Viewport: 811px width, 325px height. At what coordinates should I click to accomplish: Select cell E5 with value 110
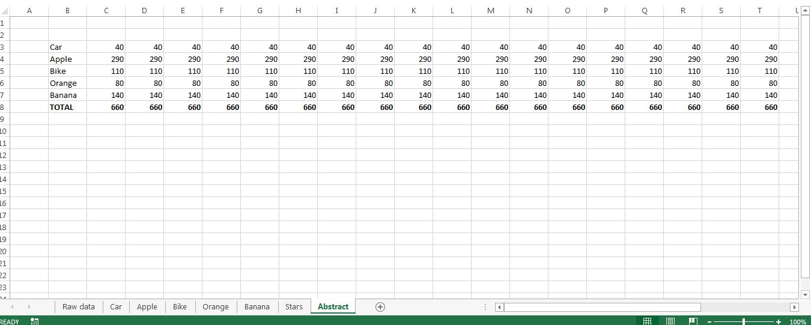pos(183,71)
